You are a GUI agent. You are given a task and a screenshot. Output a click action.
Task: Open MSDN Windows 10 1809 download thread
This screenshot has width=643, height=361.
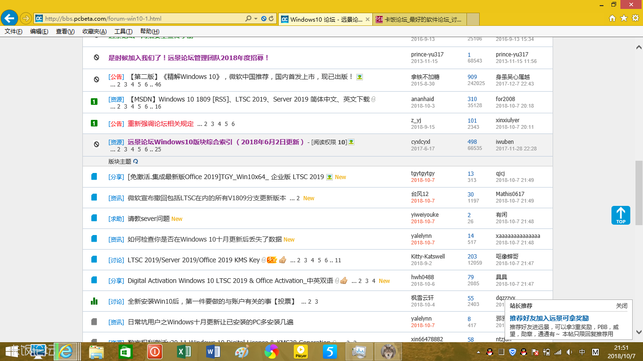pyautogui.click(x=249, y=99)
